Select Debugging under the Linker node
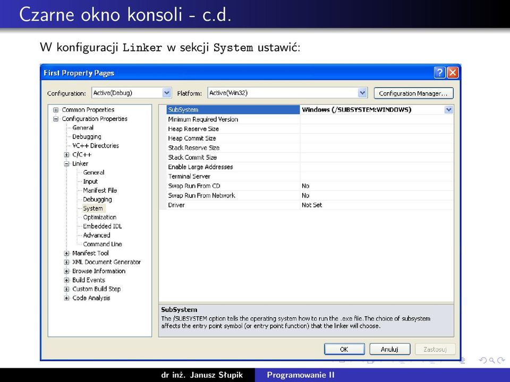 tap(98, 199)
